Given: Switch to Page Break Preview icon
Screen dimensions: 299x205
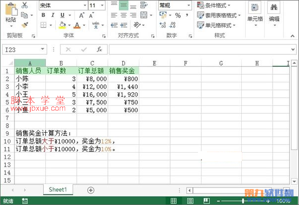Looking at the screenshot, I should click(206, 201).
